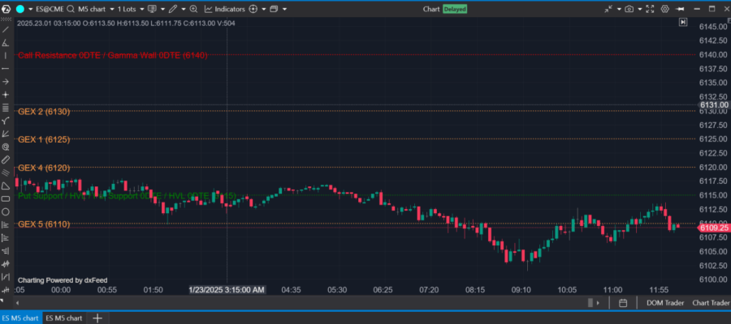Click the zoom-in magnifier icon

pyautogui.click(x=194, y=9)
